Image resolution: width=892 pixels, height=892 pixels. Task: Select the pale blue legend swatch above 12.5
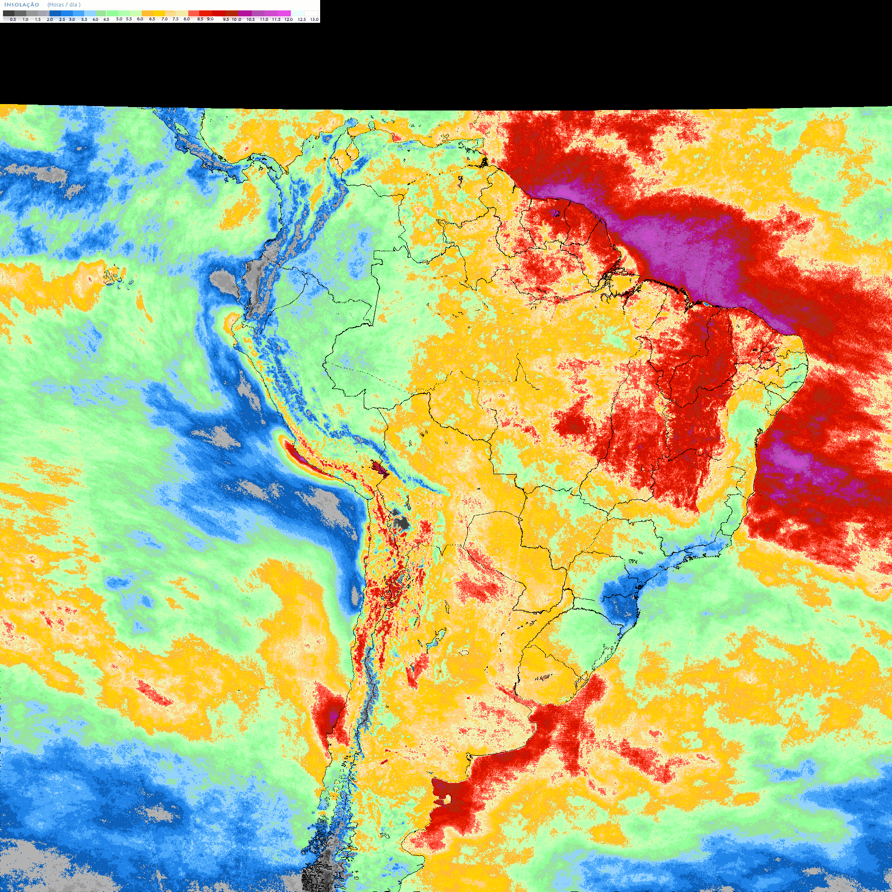tap(297, 13)
